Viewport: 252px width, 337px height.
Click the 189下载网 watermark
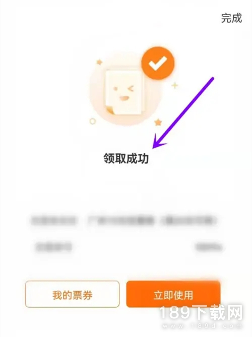click(202, 313)
